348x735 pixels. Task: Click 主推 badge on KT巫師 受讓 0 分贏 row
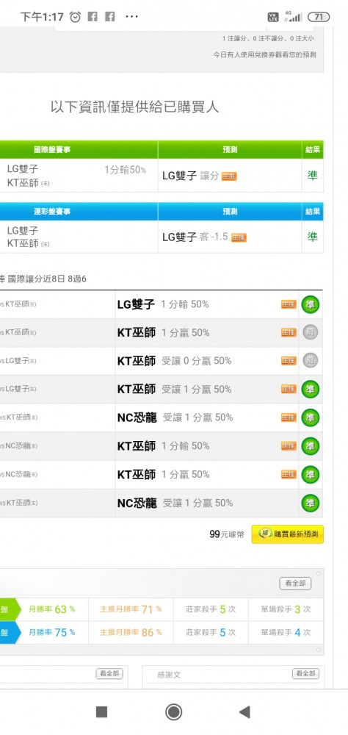pos(289,361)
